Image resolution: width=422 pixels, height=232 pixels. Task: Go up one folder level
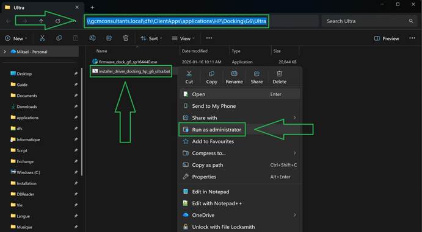click(x=41, y=21)
